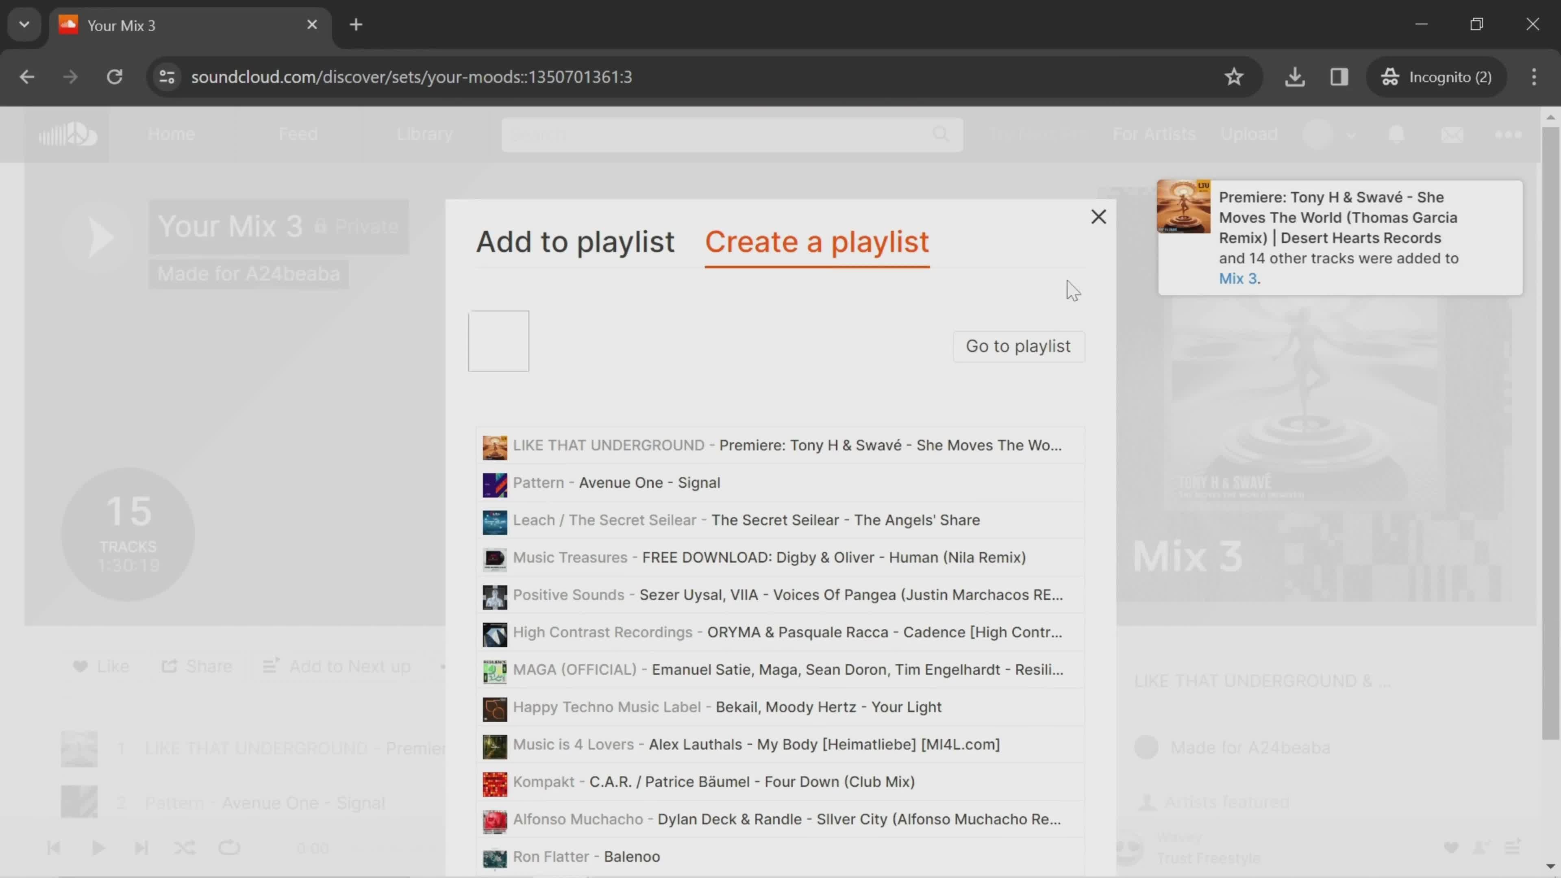Image resolution: width=1561 pixels, height=878 pixels.
Task: Click the Made for A24beaba link in sidebar
Action: click(x=1250, y=748)
